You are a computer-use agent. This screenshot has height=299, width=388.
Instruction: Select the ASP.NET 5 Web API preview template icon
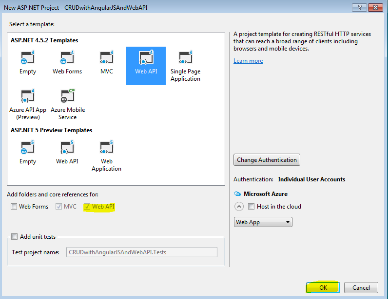[67, 147]
